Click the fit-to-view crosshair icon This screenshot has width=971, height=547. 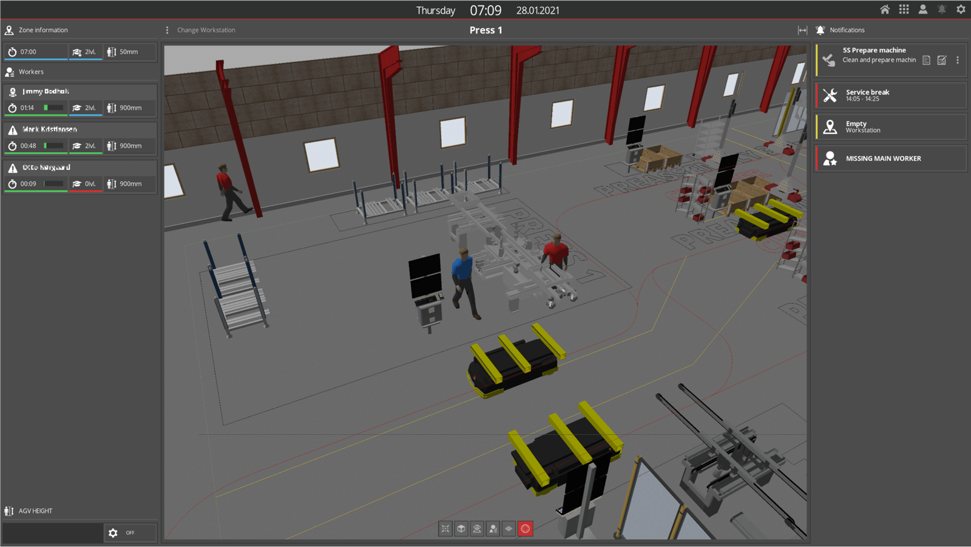[x=445, y=528]
